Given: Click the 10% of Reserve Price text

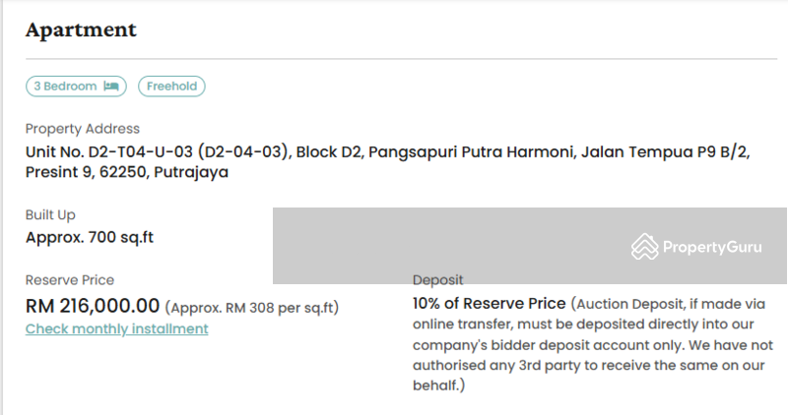Looking at the screenshot, I should [489, 304].
